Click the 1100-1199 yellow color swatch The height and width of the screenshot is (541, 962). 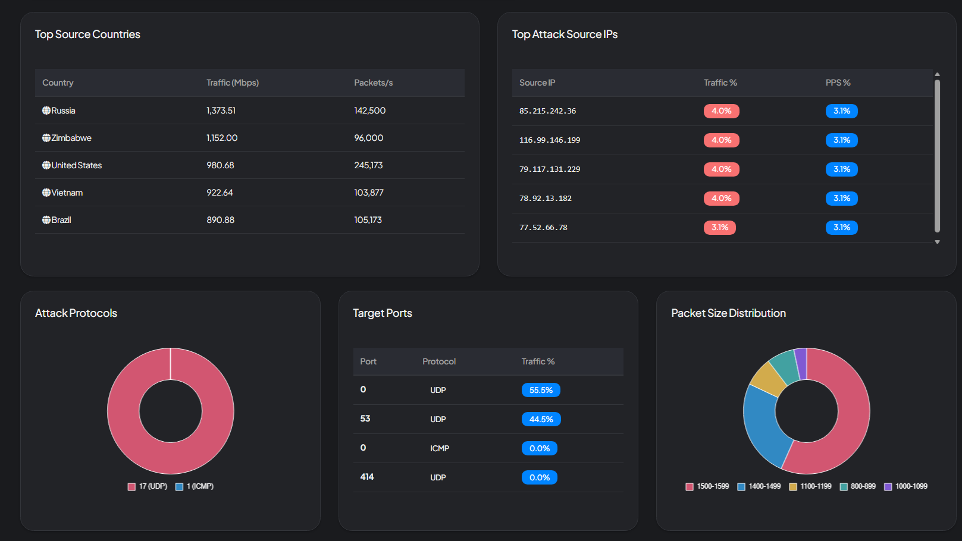tap(792, 486)
